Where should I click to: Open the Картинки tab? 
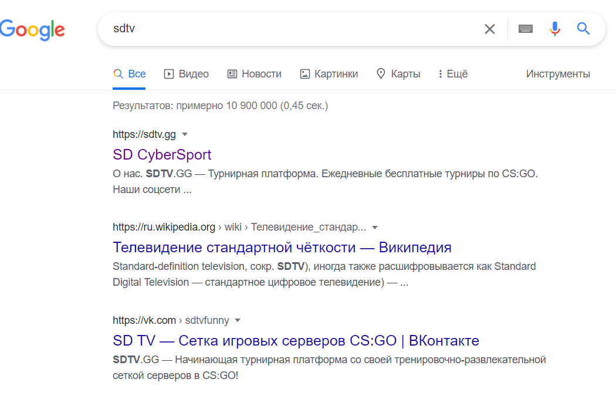click(x=329, y=74)
